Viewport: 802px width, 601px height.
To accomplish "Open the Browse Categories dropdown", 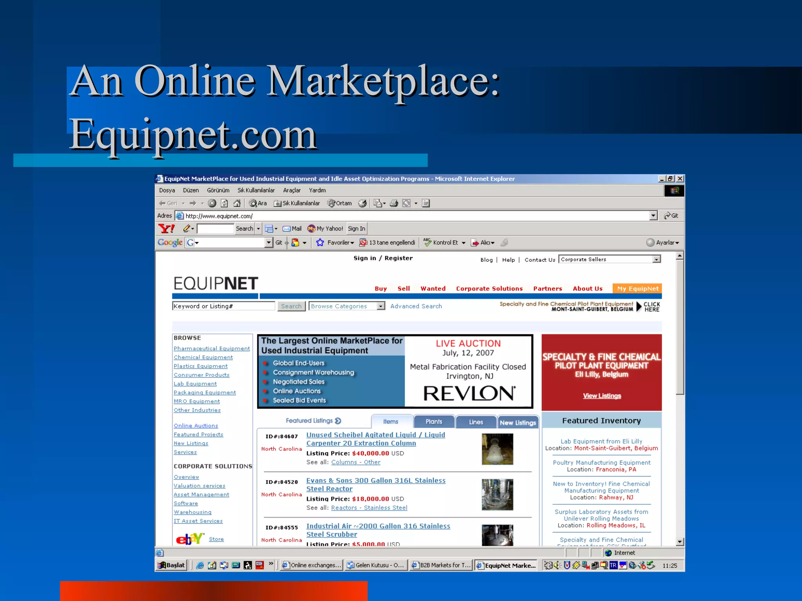I will 347,306.
